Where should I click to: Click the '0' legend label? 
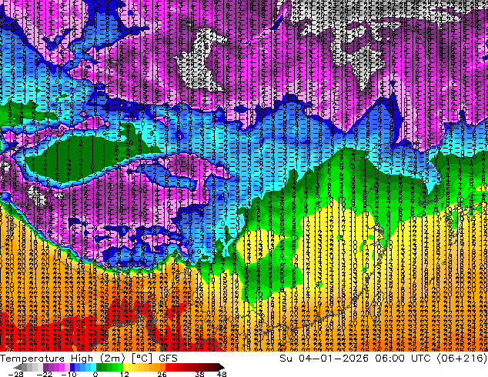(x=95, y=374)
